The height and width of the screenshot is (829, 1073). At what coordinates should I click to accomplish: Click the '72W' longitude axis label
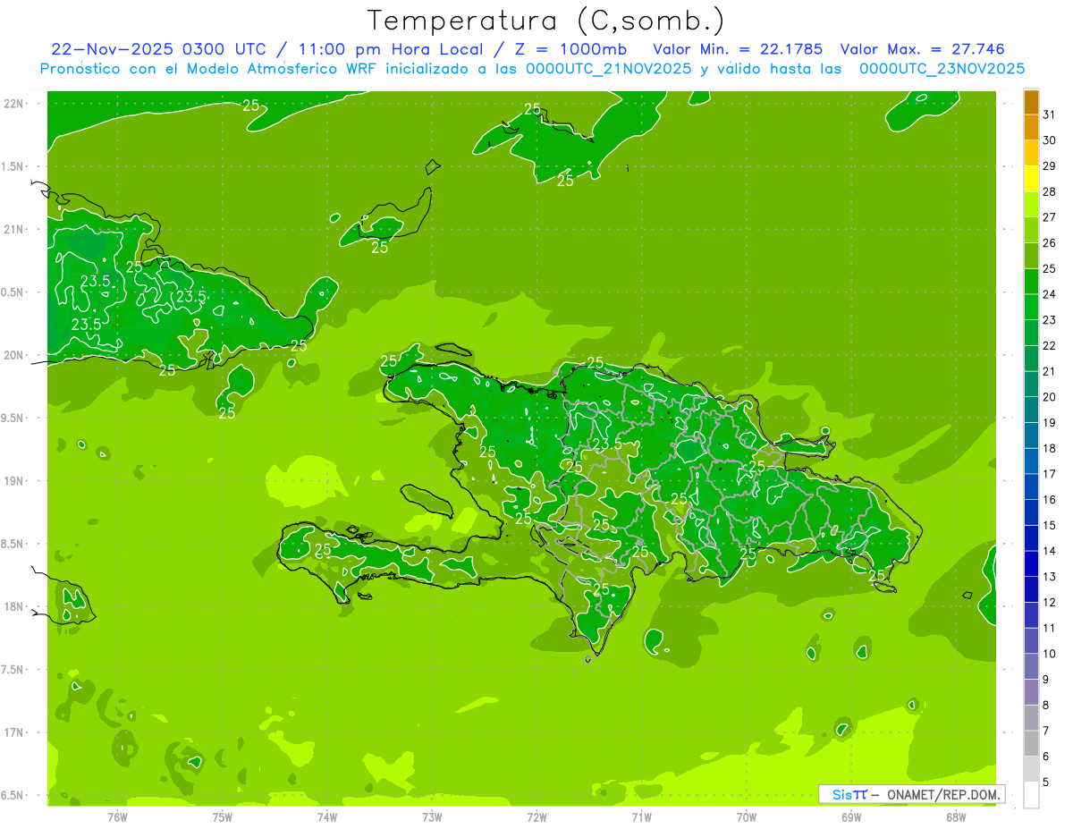(x=536, y=816)
